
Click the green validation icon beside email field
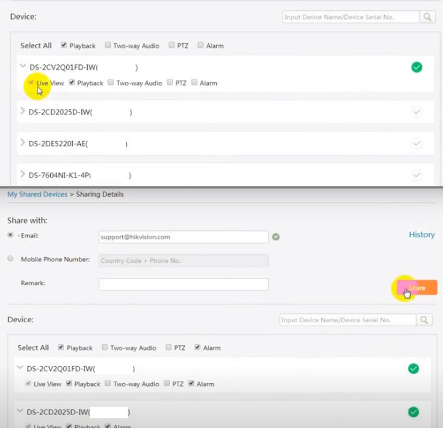tap(276, 237)
